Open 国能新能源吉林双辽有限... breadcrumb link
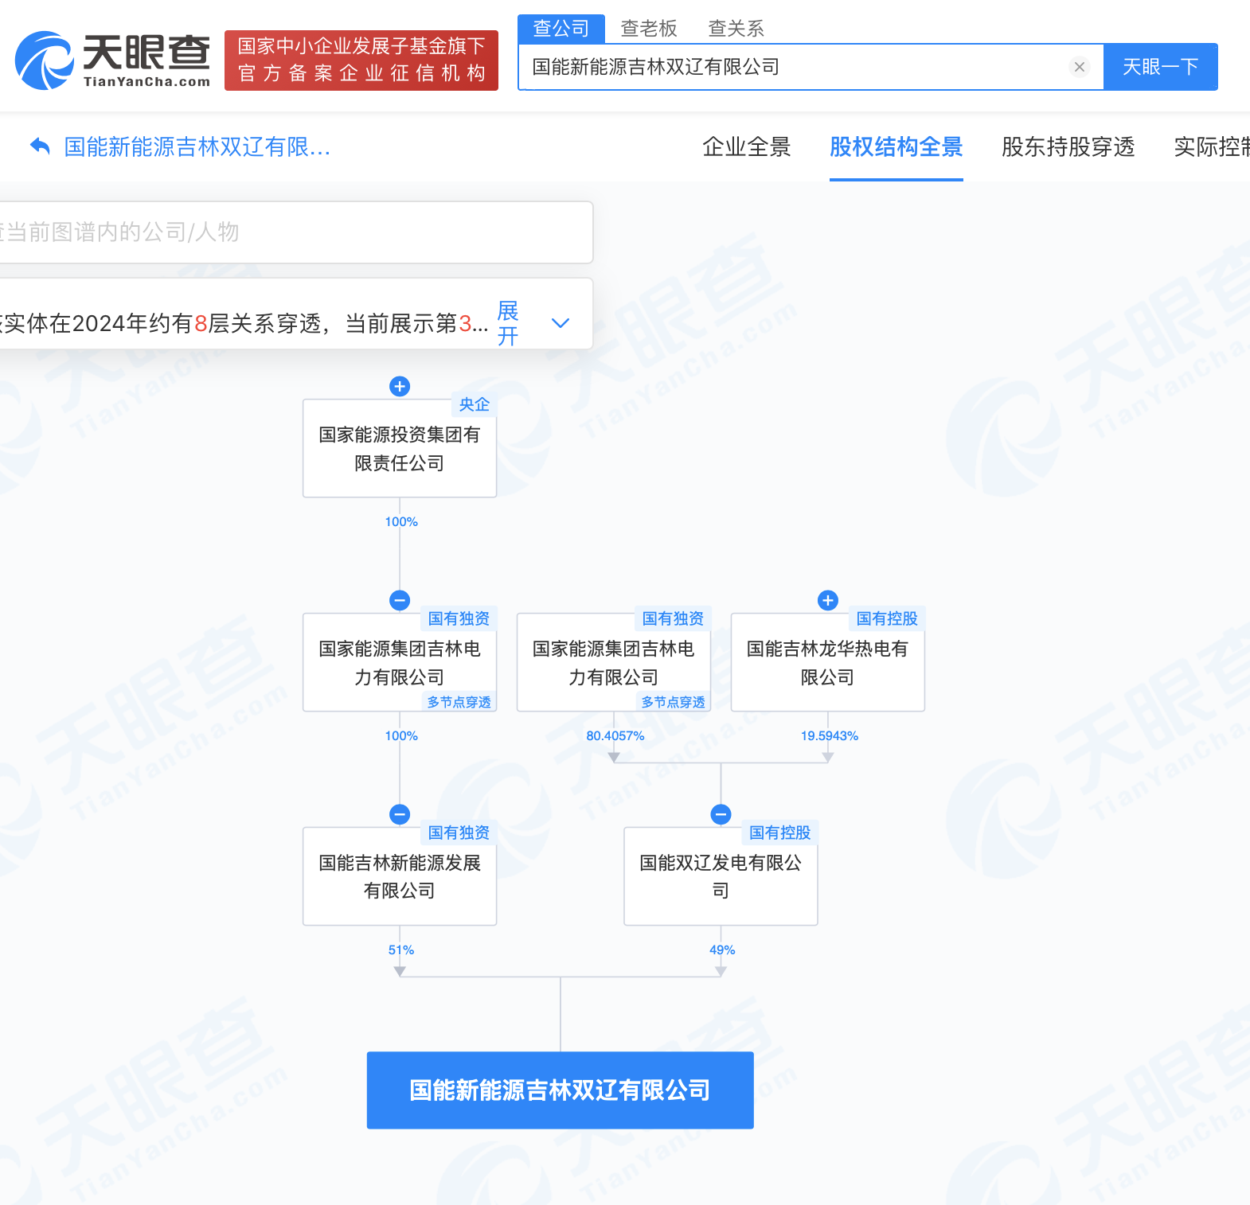Viewport: 1250px width, 1205px height. point(197,147)
